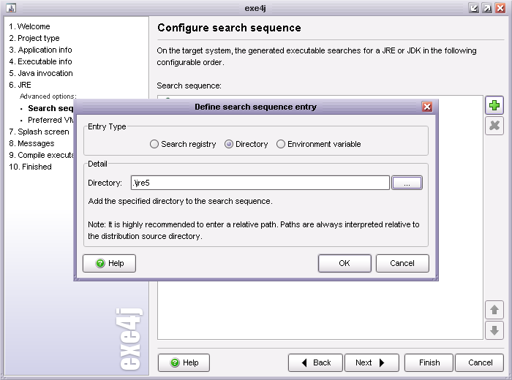
Task: Click the gray X remove entry icon
Action: [x=494, y=126]
